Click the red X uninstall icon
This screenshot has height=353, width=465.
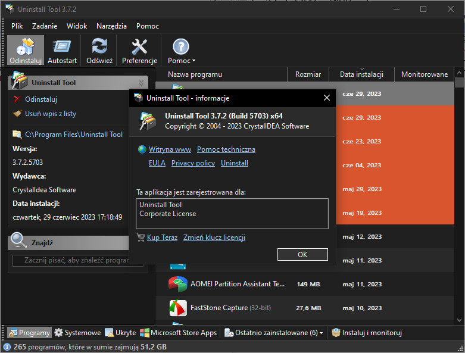click(17, 99)
